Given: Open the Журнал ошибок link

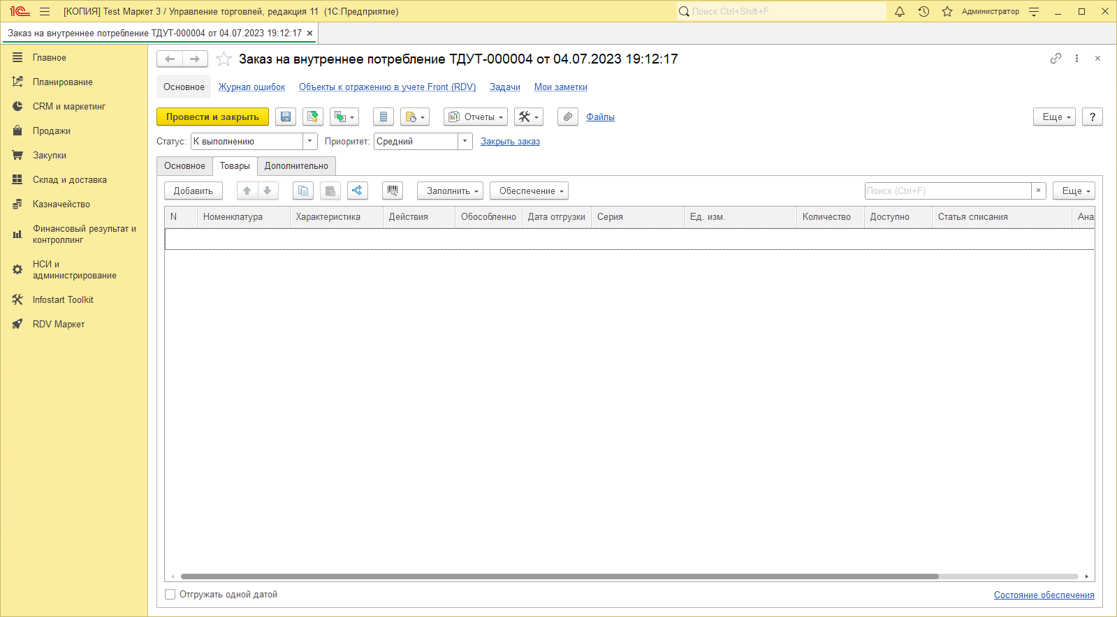Looking at the screenshot, I should 251,87.
